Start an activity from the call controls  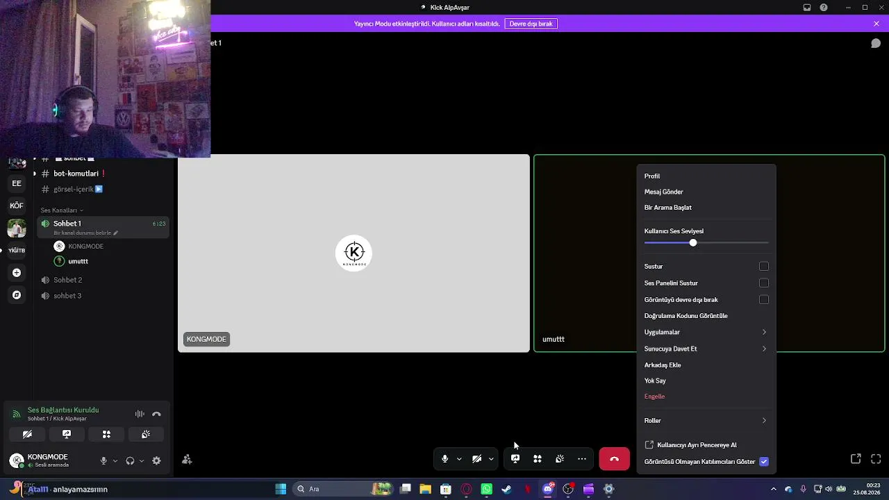point(538,459)
